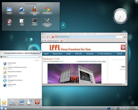Viewport: 138px width, 110px height.
Task: Close the lffl browser tab
Action: click(x=62, y=41)
